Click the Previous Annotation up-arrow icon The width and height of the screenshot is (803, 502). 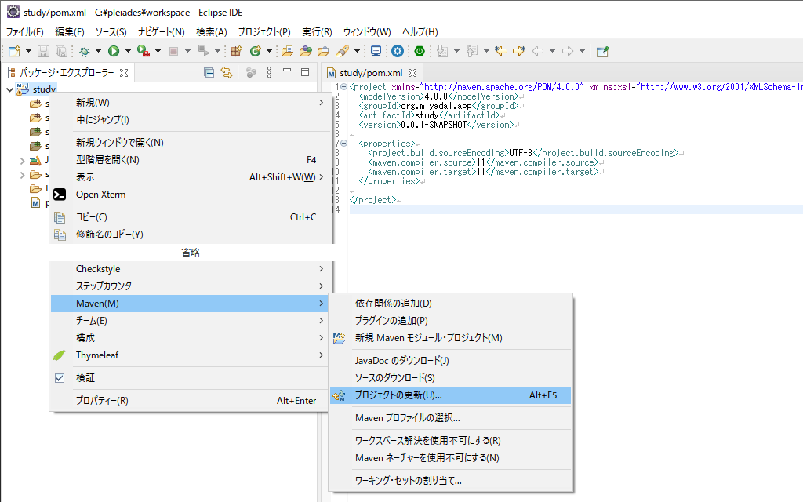pyautogui.click(x=472, y=51)
